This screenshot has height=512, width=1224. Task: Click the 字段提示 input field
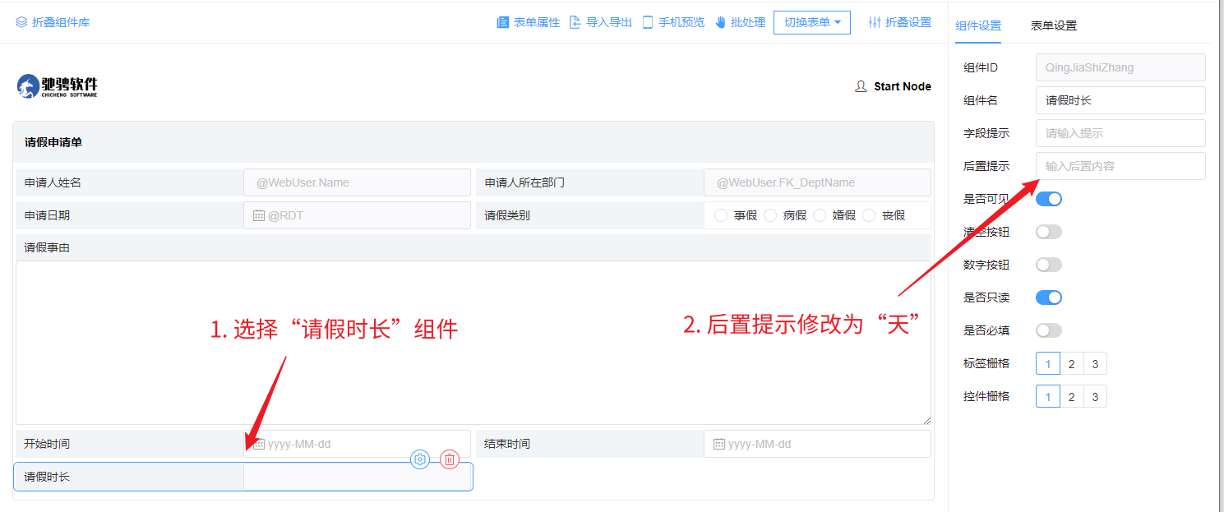(x=1120, y=133)
